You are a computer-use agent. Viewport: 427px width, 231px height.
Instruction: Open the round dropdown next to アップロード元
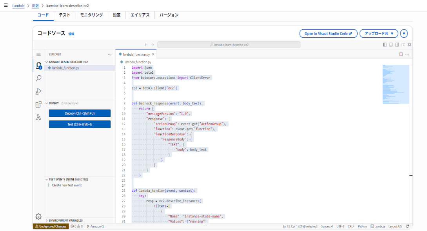tap(404, 33)
